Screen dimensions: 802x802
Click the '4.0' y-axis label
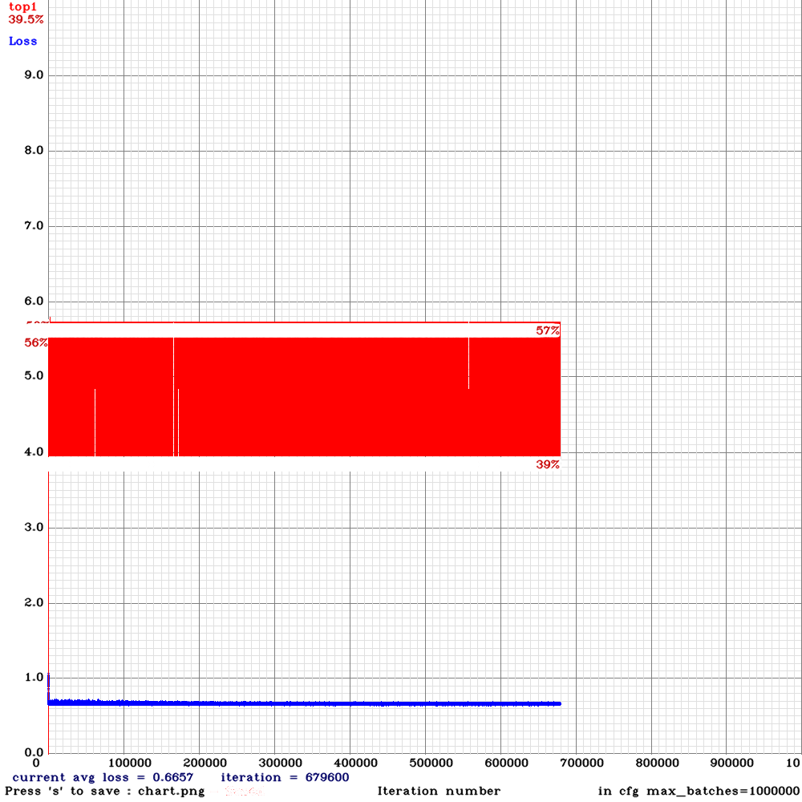point(34,452)
